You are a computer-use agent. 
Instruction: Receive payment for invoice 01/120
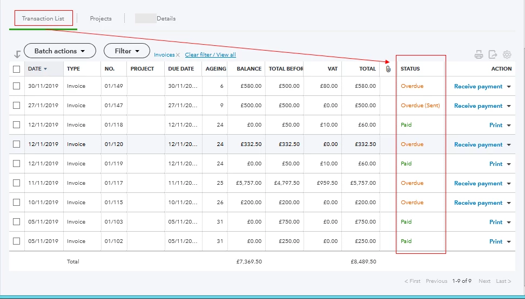pyautogui.click(x=478, y=145)
